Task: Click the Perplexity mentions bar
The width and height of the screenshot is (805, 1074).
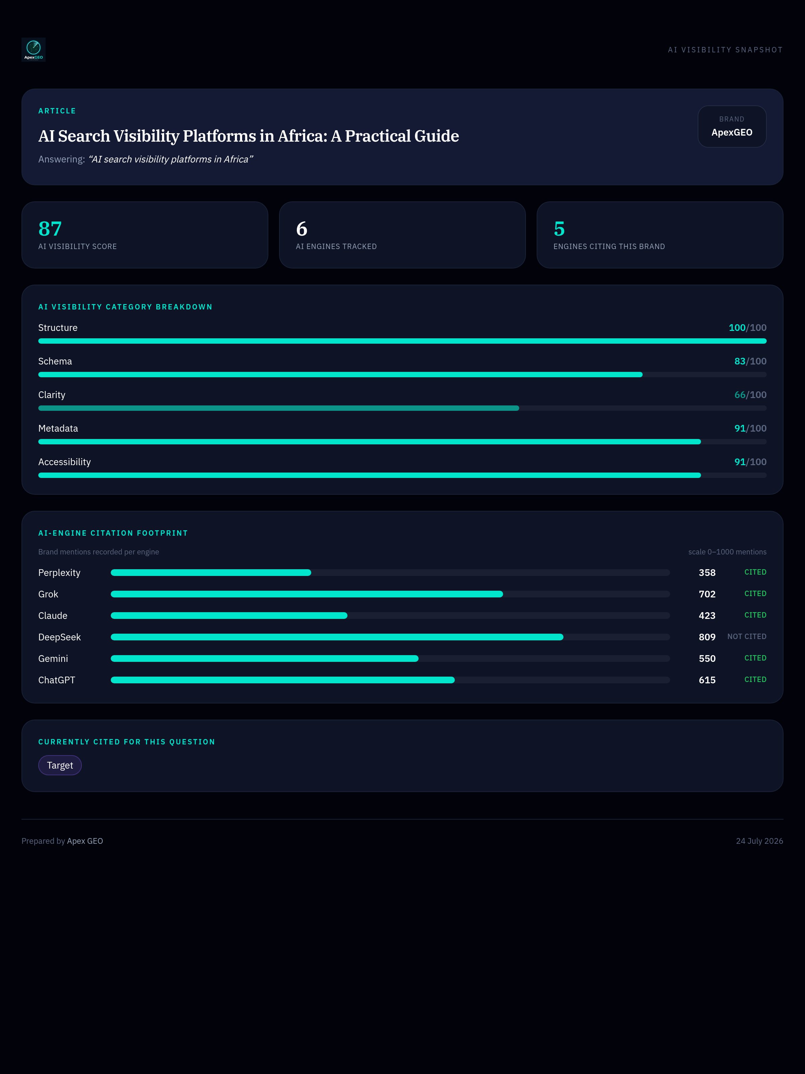Action: pyautogui.click(x=390, y=573)
